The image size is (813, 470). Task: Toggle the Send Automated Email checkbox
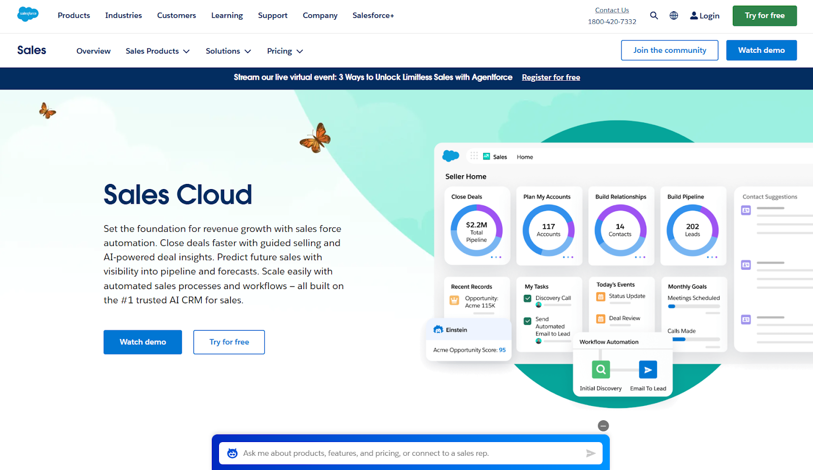click(527, 321)
